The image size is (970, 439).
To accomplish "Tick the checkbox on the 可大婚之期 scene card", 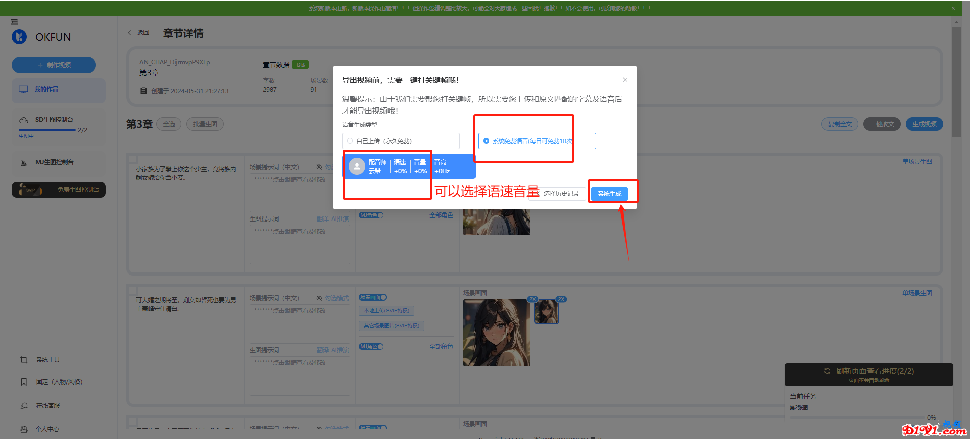I will pyautogui.click(x=133, y=291).
